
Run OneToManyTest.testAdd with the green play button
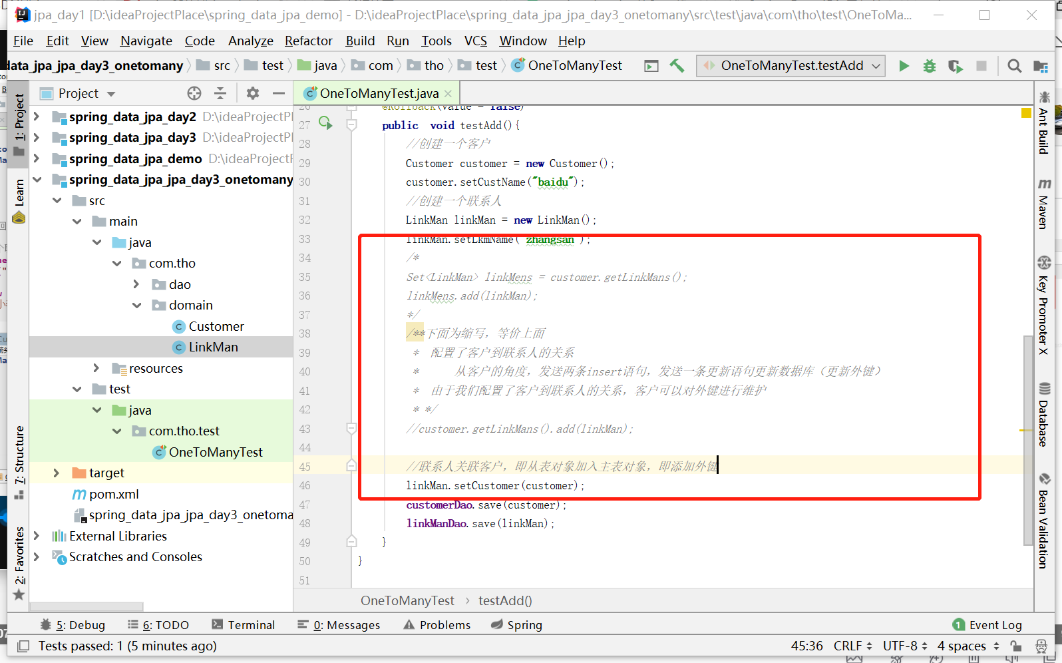904,66
